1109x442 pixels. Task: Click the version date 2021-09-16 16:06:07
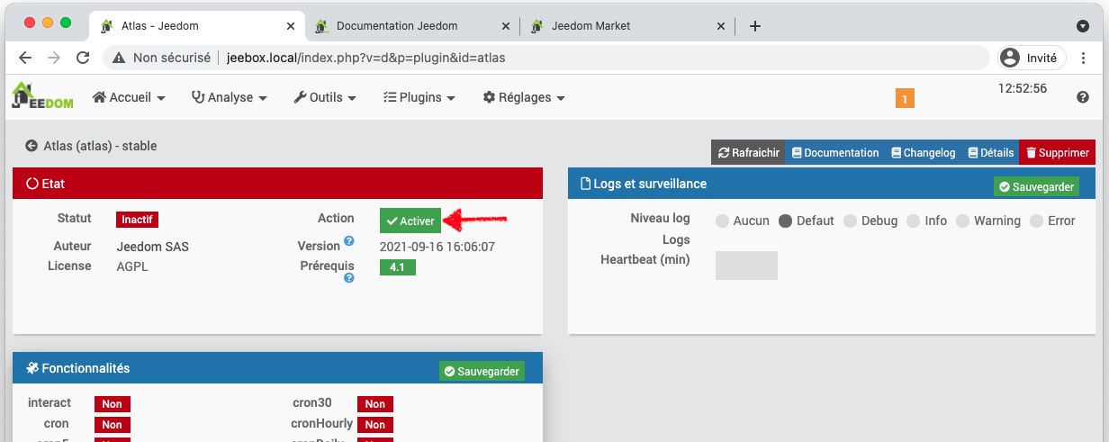(437, 247)
